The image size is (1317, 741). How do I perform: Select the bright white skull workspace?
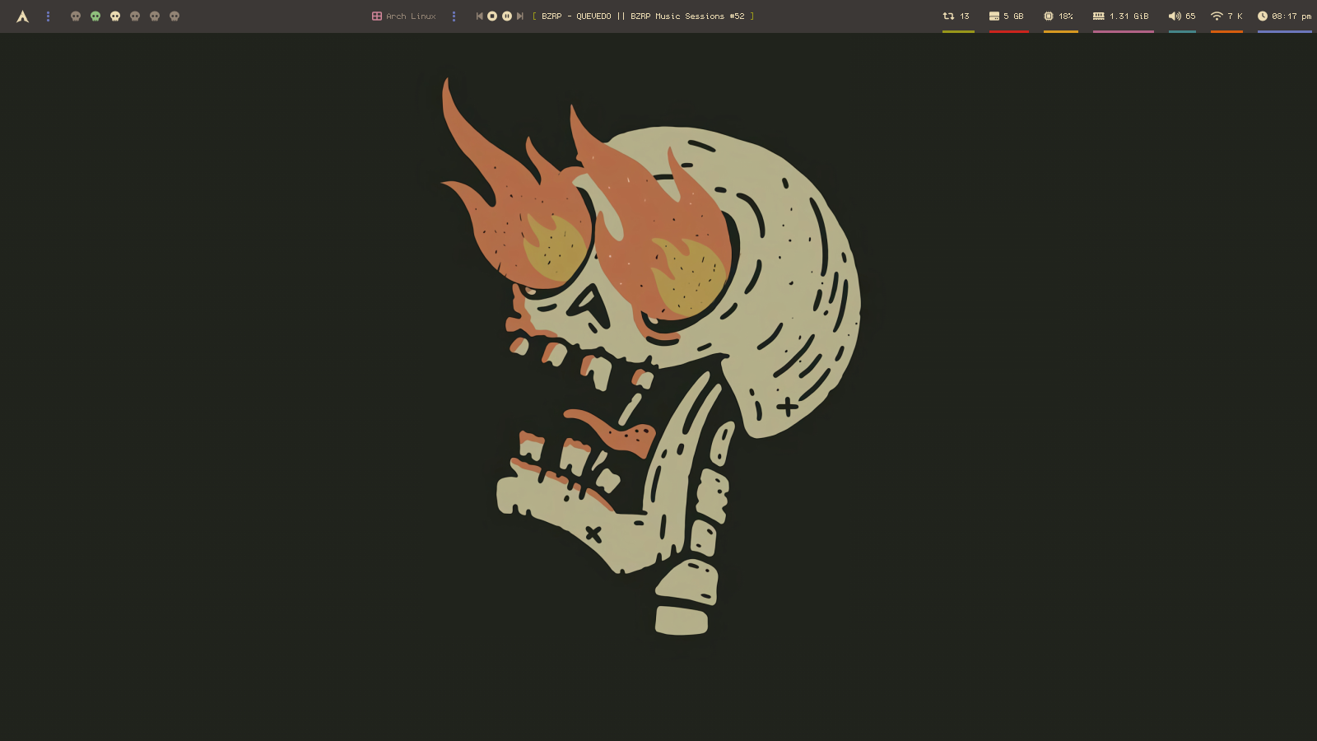pos(115,16)
